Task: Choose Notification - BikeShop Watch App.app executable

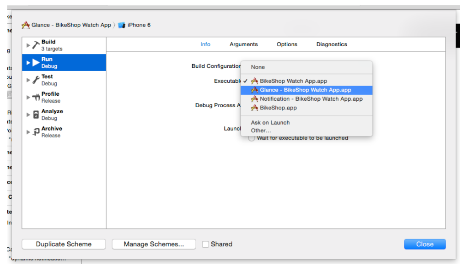Action: coord(306,99)
